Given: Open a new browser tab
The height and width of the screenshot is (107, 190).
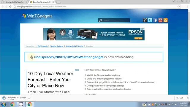Looking at the screenshot, I should coord(58,2).
